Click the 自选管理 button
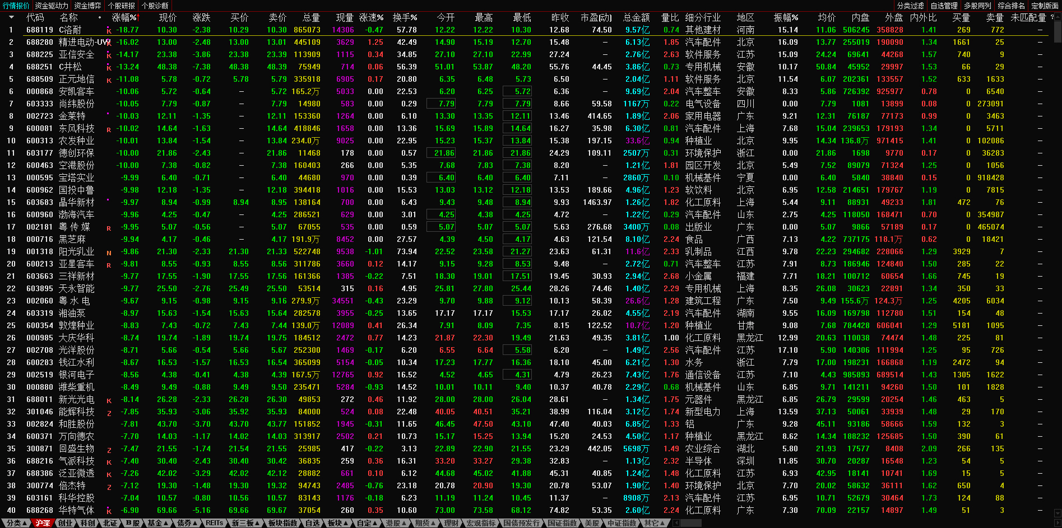The width and height of the screenshot is (1062, 528). point(944,6)
